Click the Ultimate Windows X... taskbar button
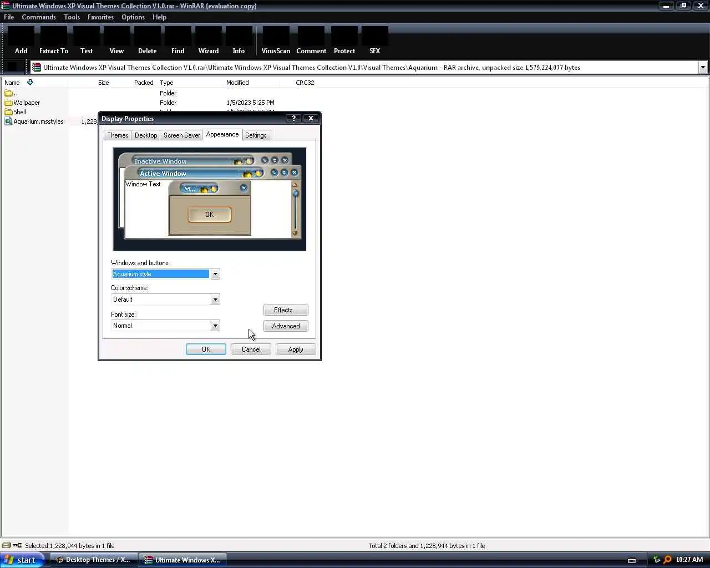 (182, 560)
